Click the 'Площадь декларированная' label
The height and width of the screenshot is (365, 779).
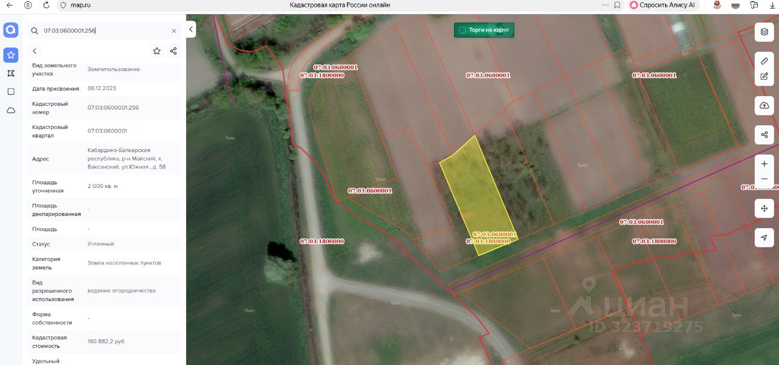click(57, 210)
